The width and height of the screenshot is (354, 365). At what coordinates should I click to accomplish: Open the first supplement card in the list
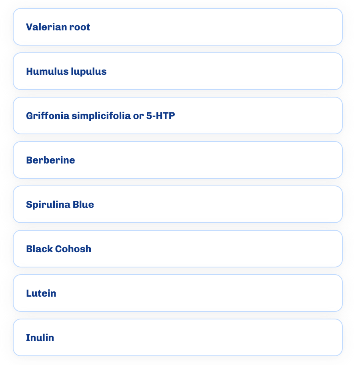[x=178, y=27]
